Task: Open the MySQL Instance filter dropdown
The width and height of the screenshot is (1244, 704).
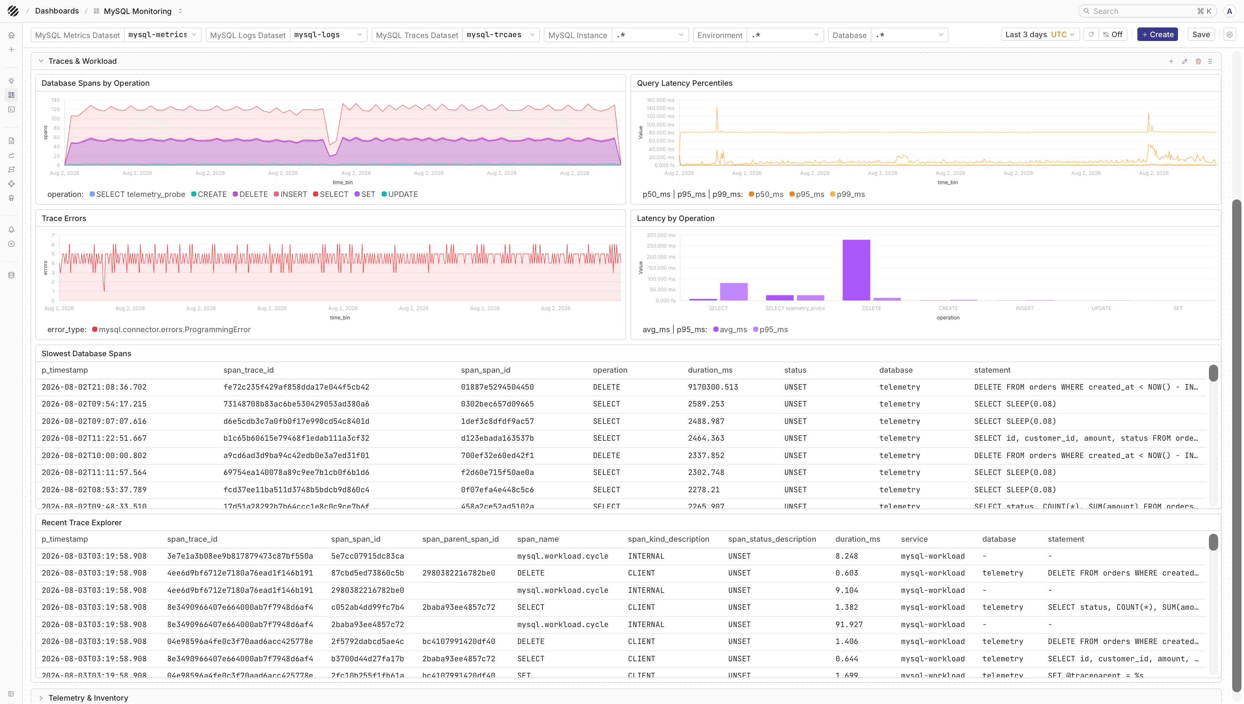Action: coord(650,35)
